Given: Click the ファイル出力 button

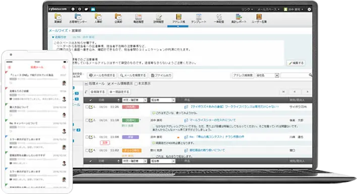Looking at the screenshot, I should (161, 75).
